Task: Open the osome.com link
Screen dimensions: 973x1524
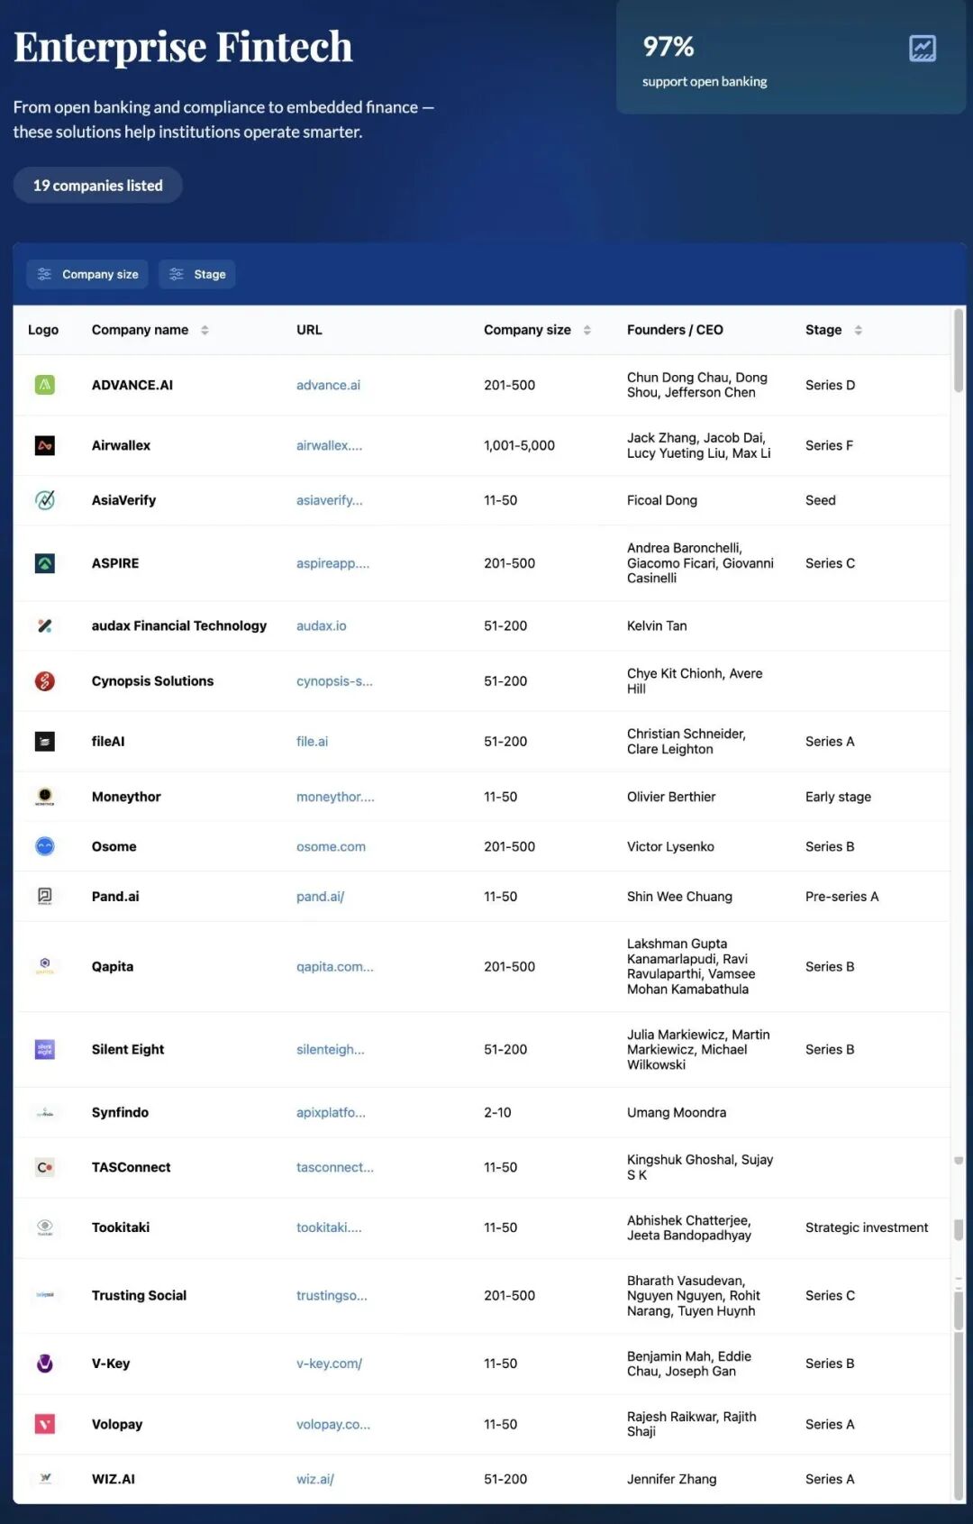Action: pyautogui.click(x=331, y=846)
